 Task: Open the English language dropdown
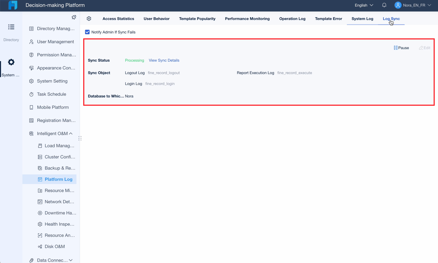[364, 5]
